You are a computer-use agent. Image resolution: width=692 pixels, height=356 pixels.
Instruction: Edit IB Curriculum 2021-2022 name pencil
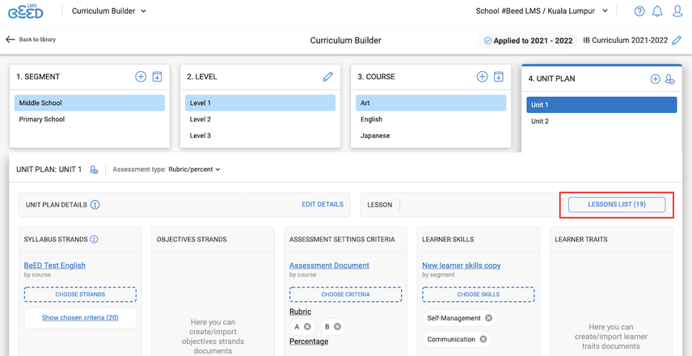tap(677, 40)
